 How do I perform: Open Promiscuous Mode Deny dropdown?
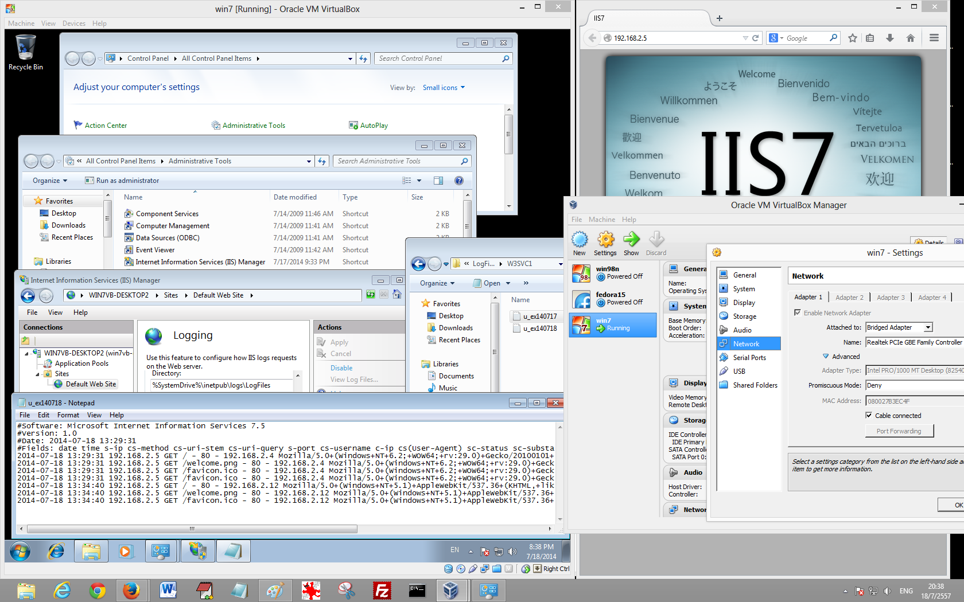pyautogui.click(x=915, y=385)
